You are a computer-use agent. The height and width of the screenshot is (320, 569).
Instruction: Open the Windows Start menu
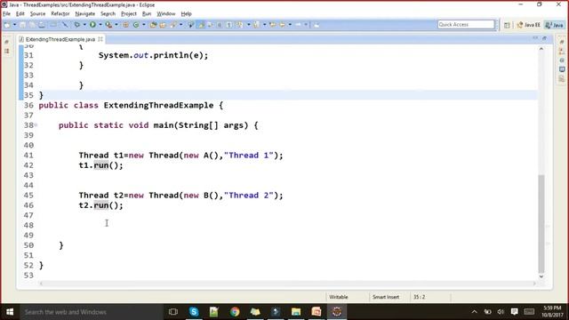[x=10, y=312]
